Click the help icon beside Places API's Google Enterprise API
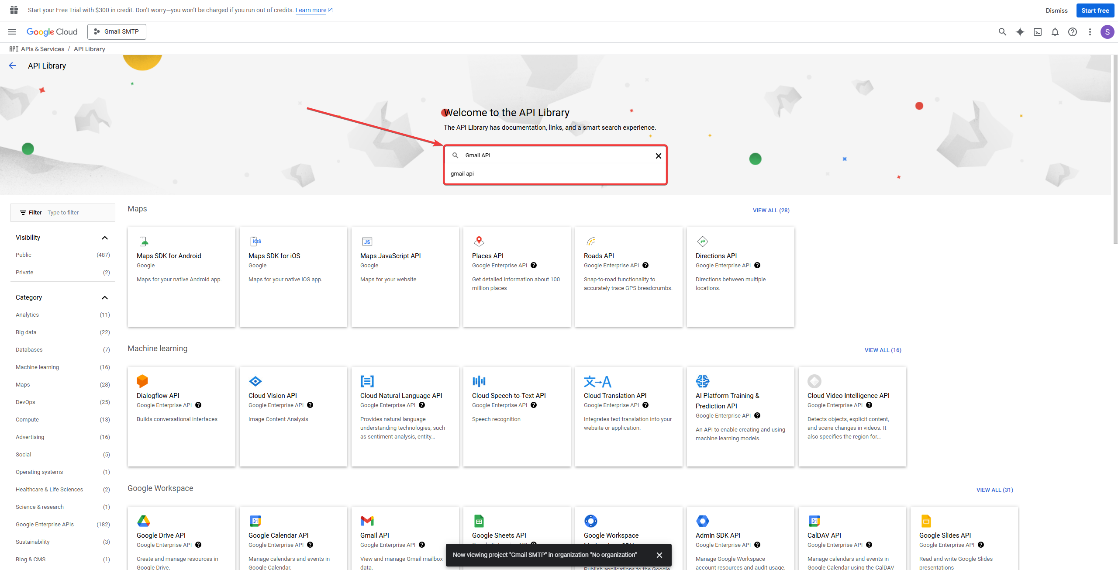Image resolution: width=1118 pixels, height=570 pixels. click(x=534, y=266)
